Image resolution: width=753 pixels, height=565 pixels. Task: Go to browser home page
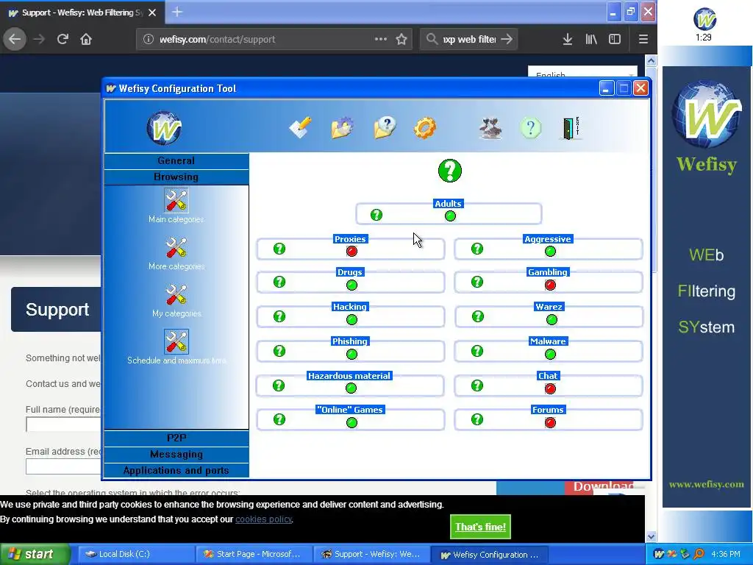click(x=86, y=39)
